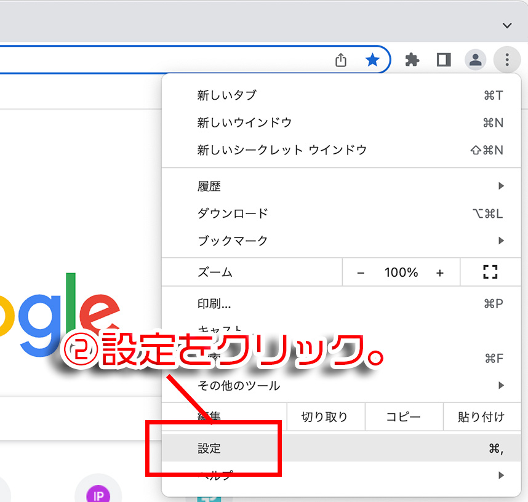Open 設定 menu item
Screen dimensions: 528x502
tap(341, 448)
